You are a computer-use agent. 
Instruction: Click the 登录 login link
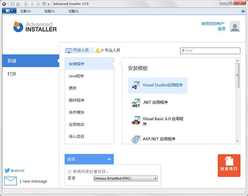point(222,29)
